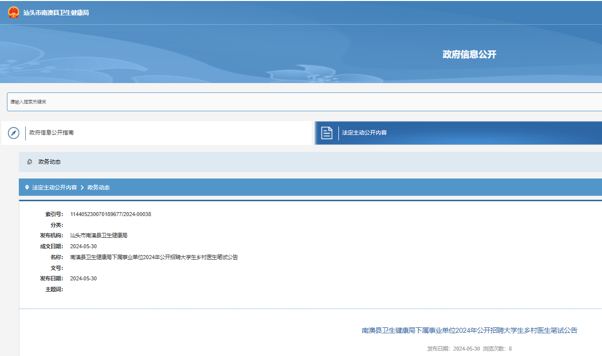Click the 名称 field announcement text
Image resolution: width=602 pixels, height=356 pixels.
point(154,257)
